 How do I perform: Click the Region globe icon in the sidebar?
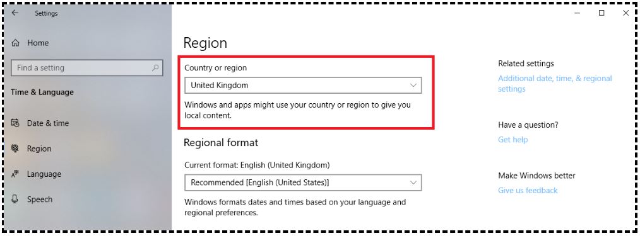click(x=15, y=149)
